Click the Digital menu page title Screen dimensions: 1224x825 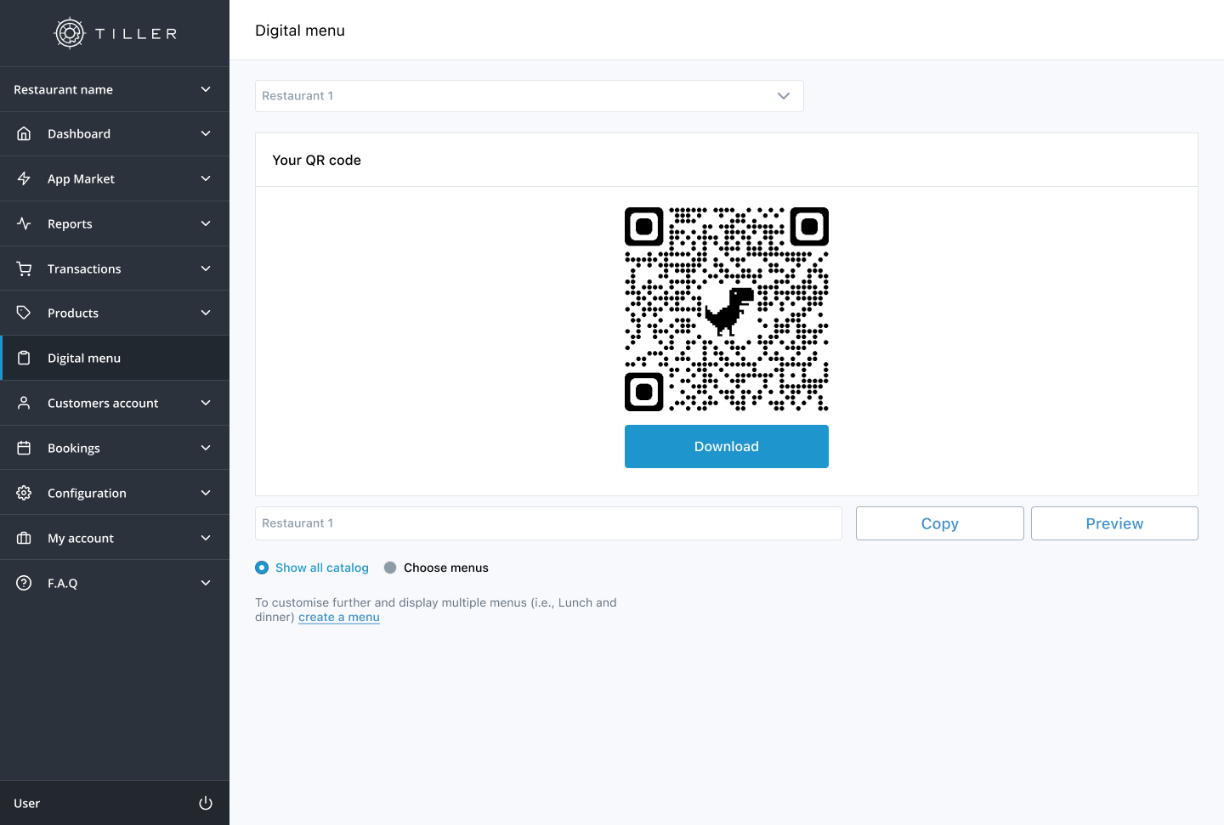[300, 30]
